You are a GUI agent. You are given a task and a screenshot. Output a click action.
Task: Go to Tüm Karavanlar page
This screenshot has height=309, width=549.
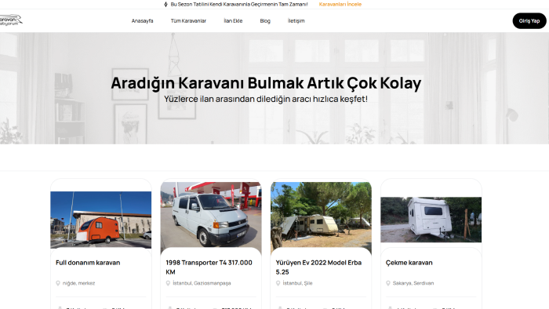pos(188,20)
